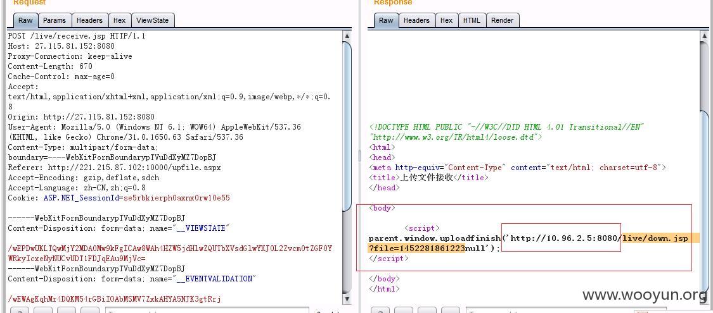
Task: Open the ViewState tab
Action: coord(152,20)
